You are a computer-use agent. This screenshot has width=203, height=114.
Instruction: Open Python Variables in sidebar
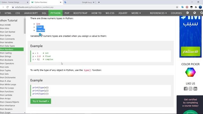(x=12, y=42)
